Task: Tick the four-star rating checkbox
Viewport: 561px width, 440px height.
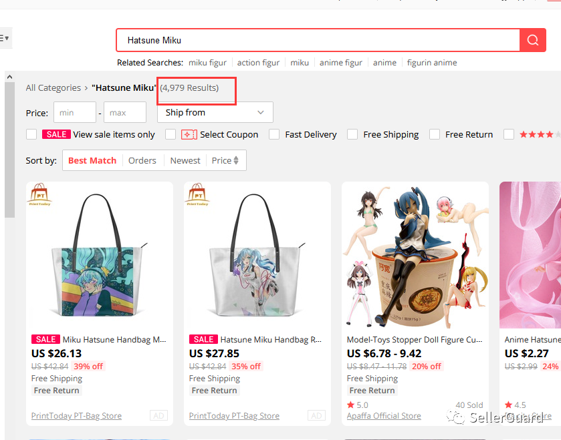Action: pyautogui.click(x=509, y=135)
